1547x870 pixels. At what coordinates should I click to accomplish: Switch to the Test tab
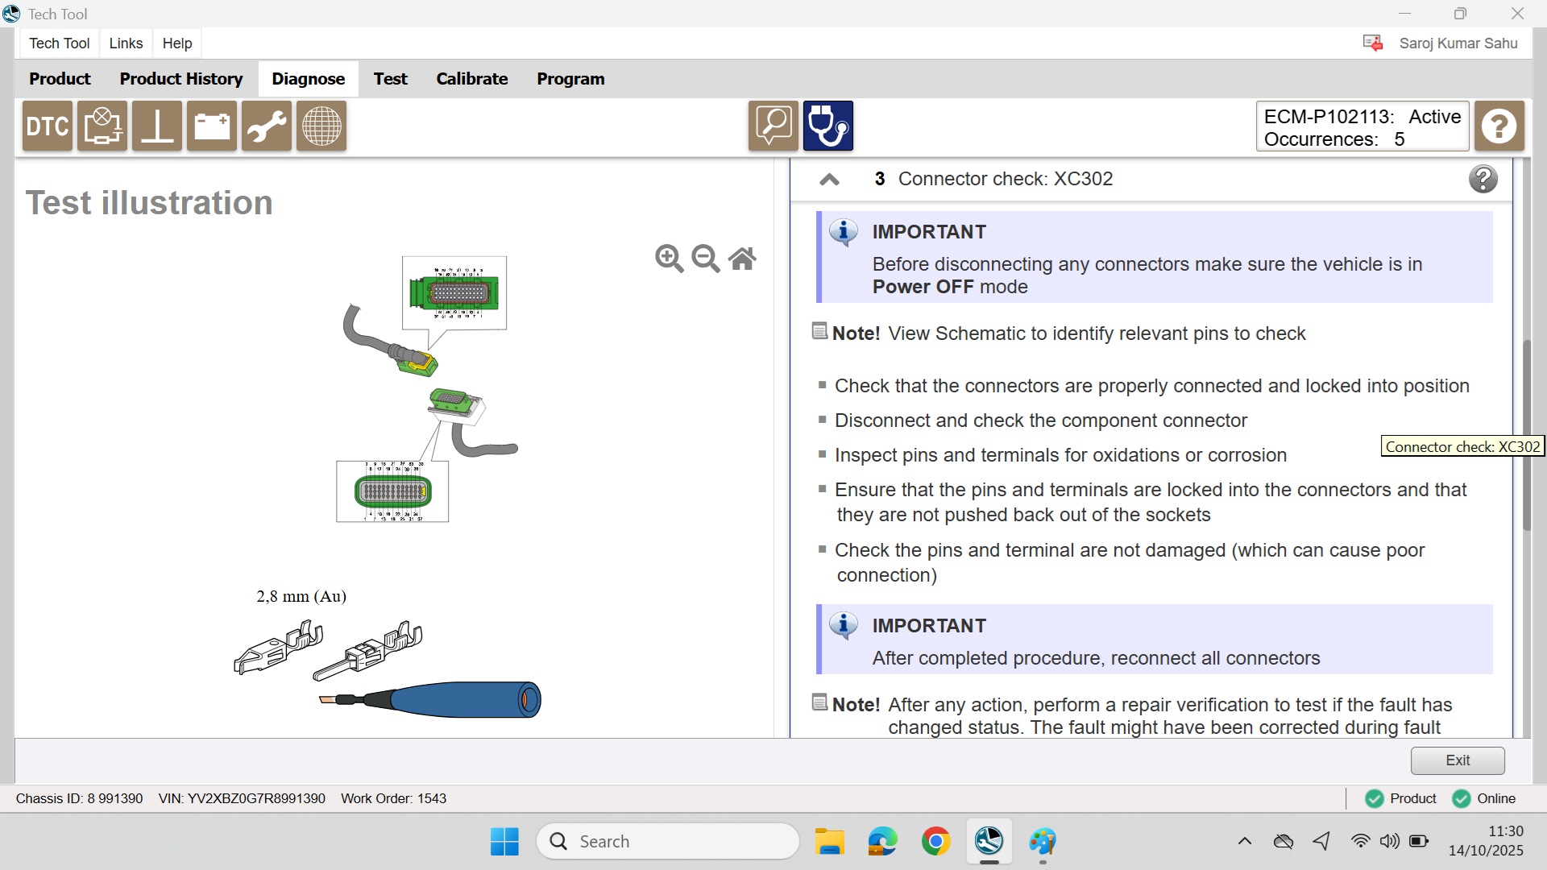(x=390, y=79)
